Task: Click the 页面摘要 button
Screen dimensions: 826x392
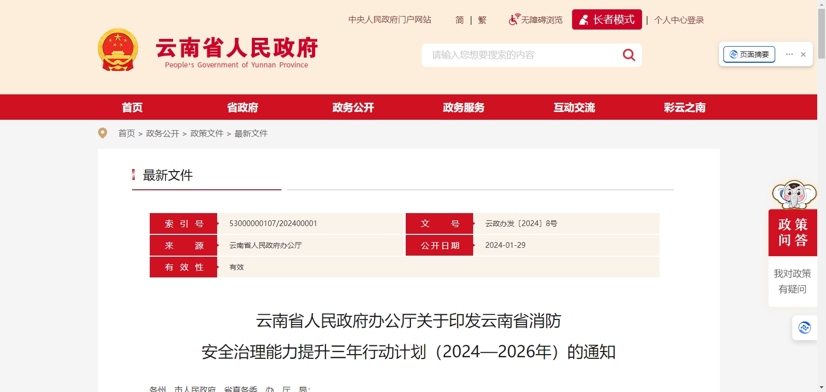Action: [749, 54]
